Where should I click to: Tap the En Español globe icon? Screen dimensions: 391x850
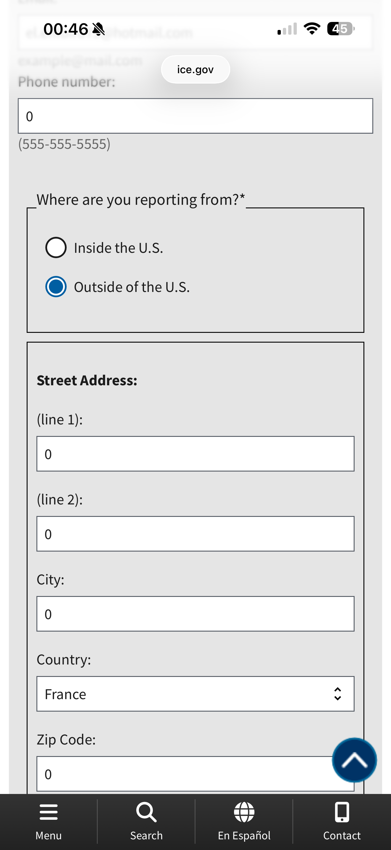pos(244,812)
